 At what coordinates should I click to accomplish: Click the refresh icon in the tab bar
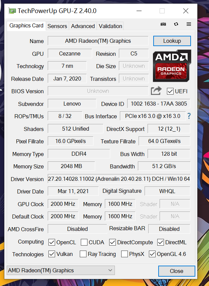176,24
